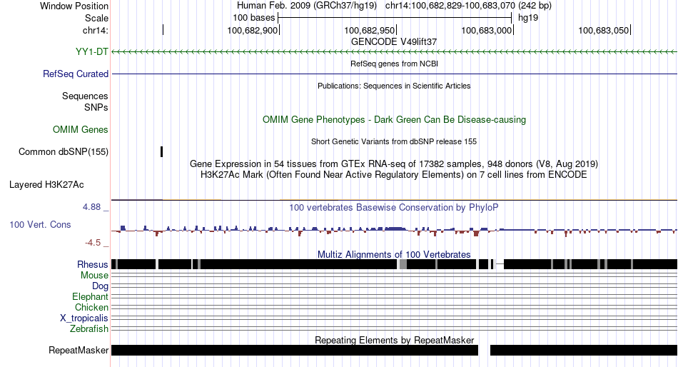The width and height of the screenshot is (678, 367).
Task: Click the YY1-DT gene track label
Action: 91,51
